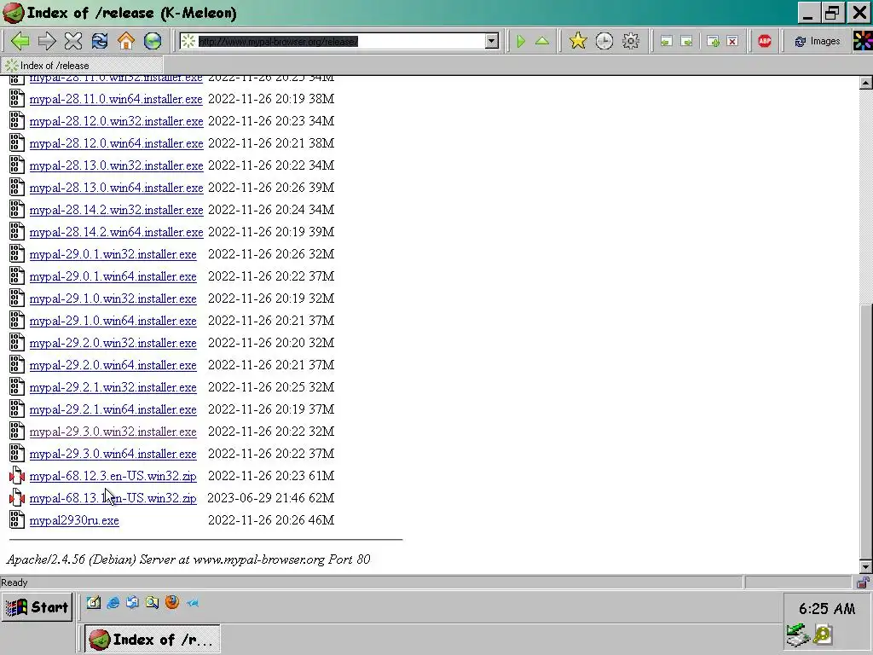Click mypal-29.0.1.win64.installer.exe link

[113, 277]
